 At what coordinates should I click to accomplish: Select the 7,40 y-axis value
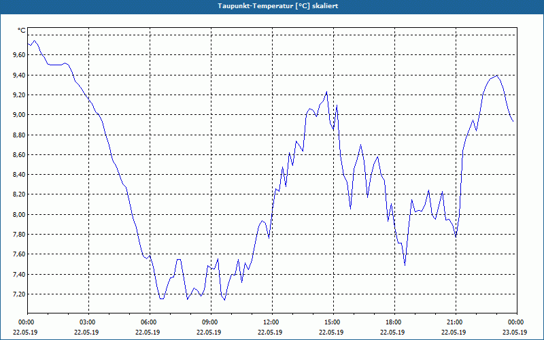(19, 275)
